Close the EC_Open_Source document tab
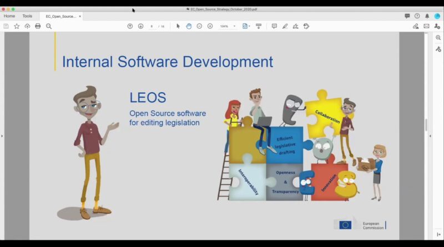Viewport: 444px width, 247px height. coord(80,17)
